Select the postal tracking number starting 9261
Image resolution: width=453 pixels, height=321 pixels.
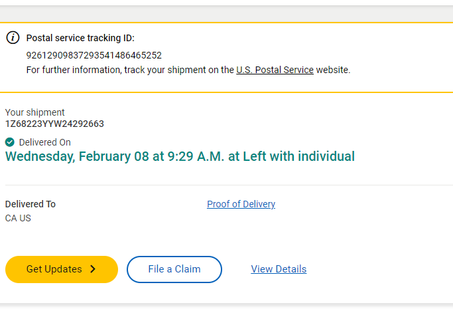coord(94,55)
